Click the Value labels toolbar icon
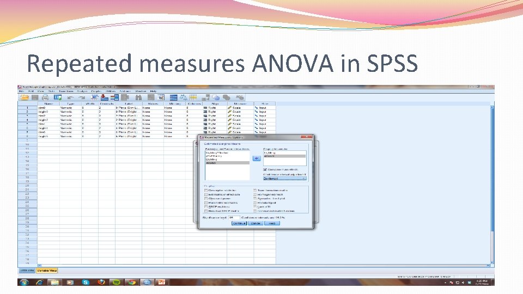This screenshot has height=294, width=523. [x=206, y=97]
